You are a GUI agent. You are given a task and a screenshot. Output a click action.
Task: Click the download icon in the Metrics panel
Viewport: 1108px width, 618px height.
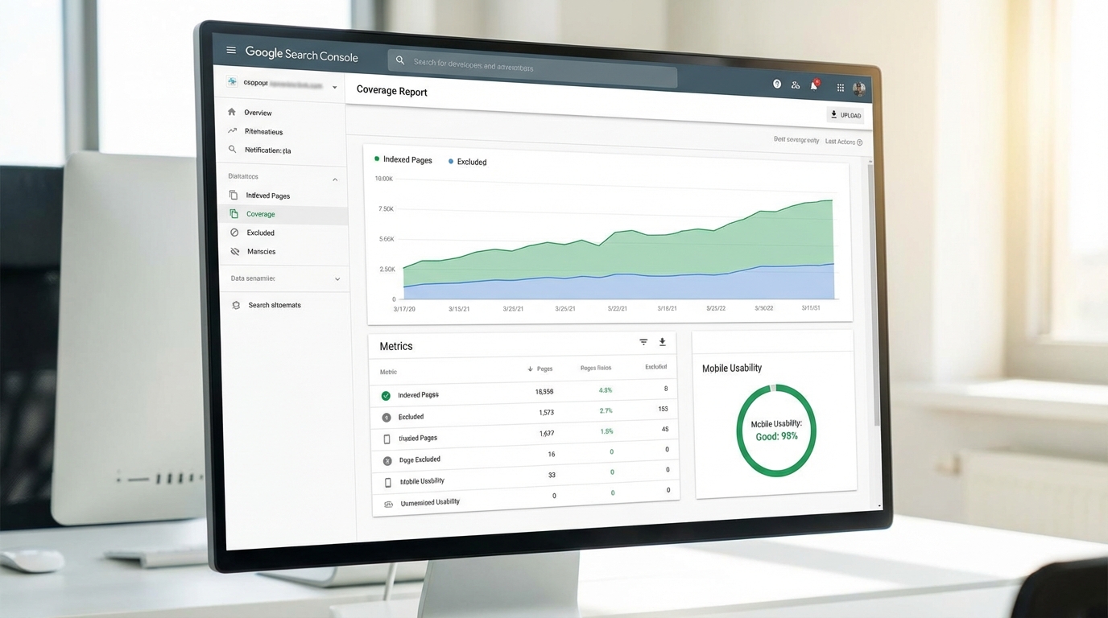click(662, 341)
